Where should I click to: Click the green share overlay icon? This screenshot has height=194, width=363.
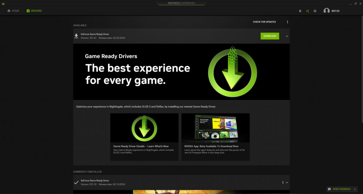click(307, 11)
